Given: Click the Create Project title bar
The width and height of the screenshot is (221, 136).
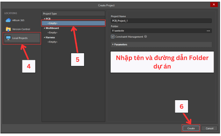Looking at the screenshot, I should (110, 4).
